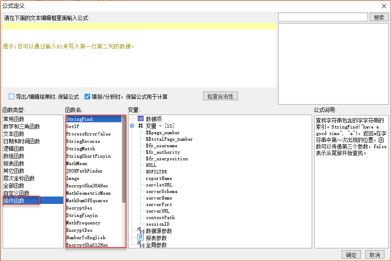Select the StringShortPinyin function

pos(94,156)
